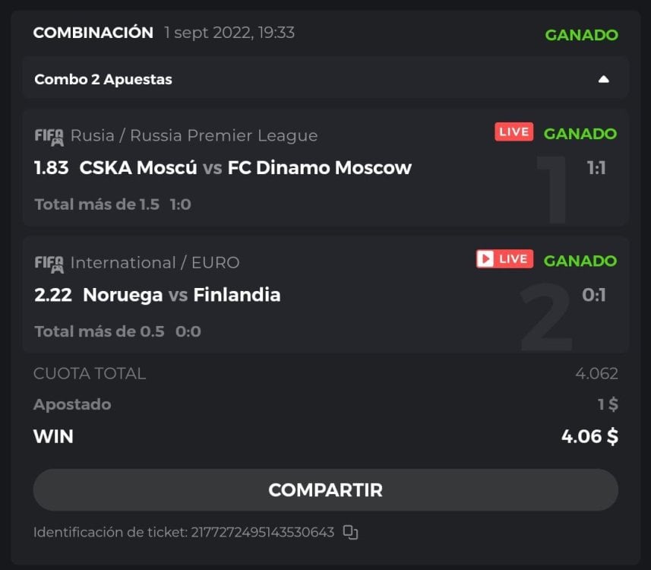Click the FIFA icon beside International / EURO
This screenshot has height=570, width=651.
pos(49,263)
